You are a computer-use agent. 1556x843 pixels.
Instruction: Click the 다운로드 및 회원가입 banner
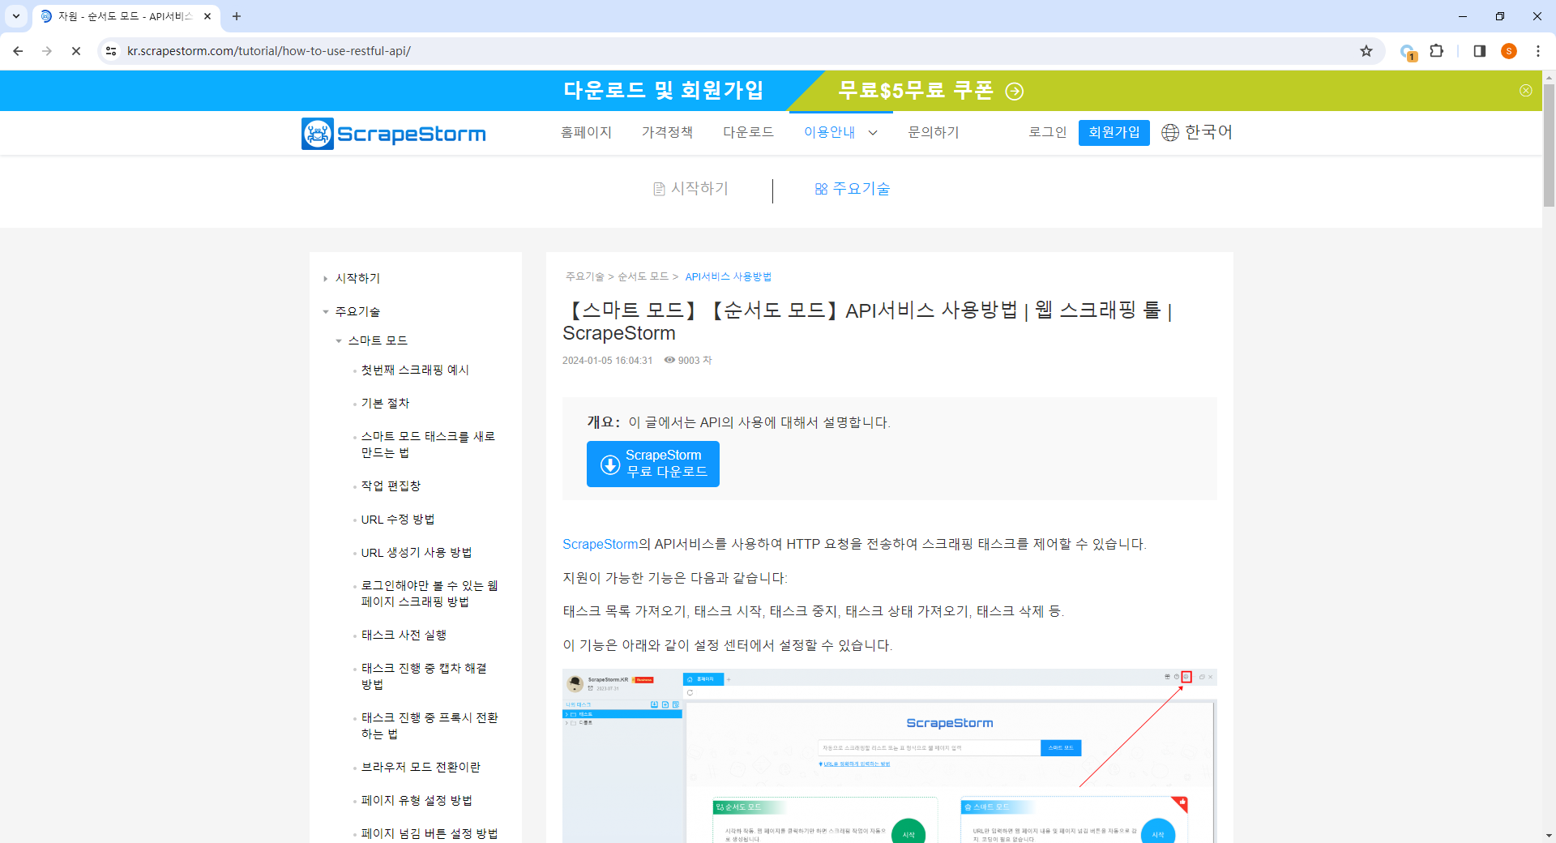coord(664,90)
